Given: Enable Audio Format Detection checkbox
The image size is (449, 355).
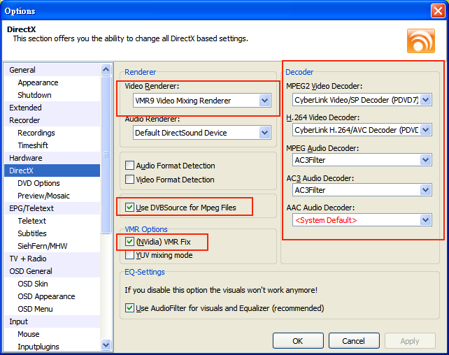Looking at the screenshot, I should click(129, 166).
